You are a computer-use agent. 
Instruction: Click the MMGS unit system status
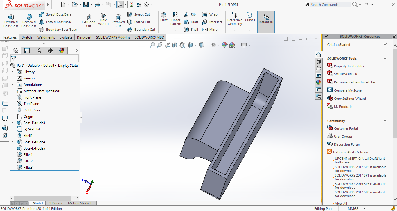click(353, 209)
